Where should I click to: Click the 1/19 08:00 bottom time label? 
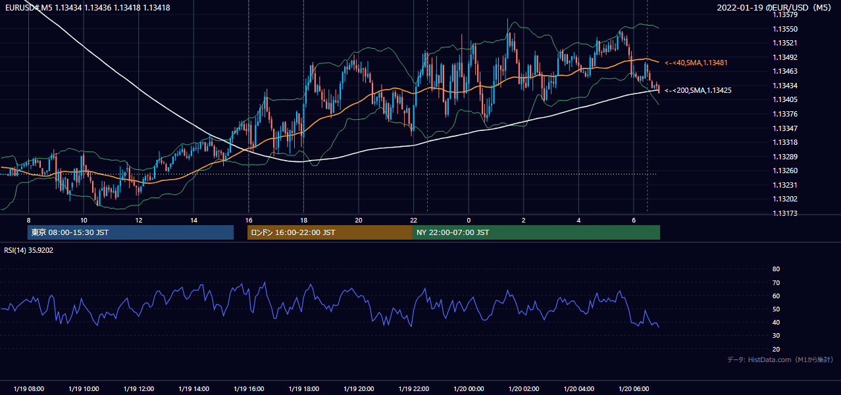[28, 389]
